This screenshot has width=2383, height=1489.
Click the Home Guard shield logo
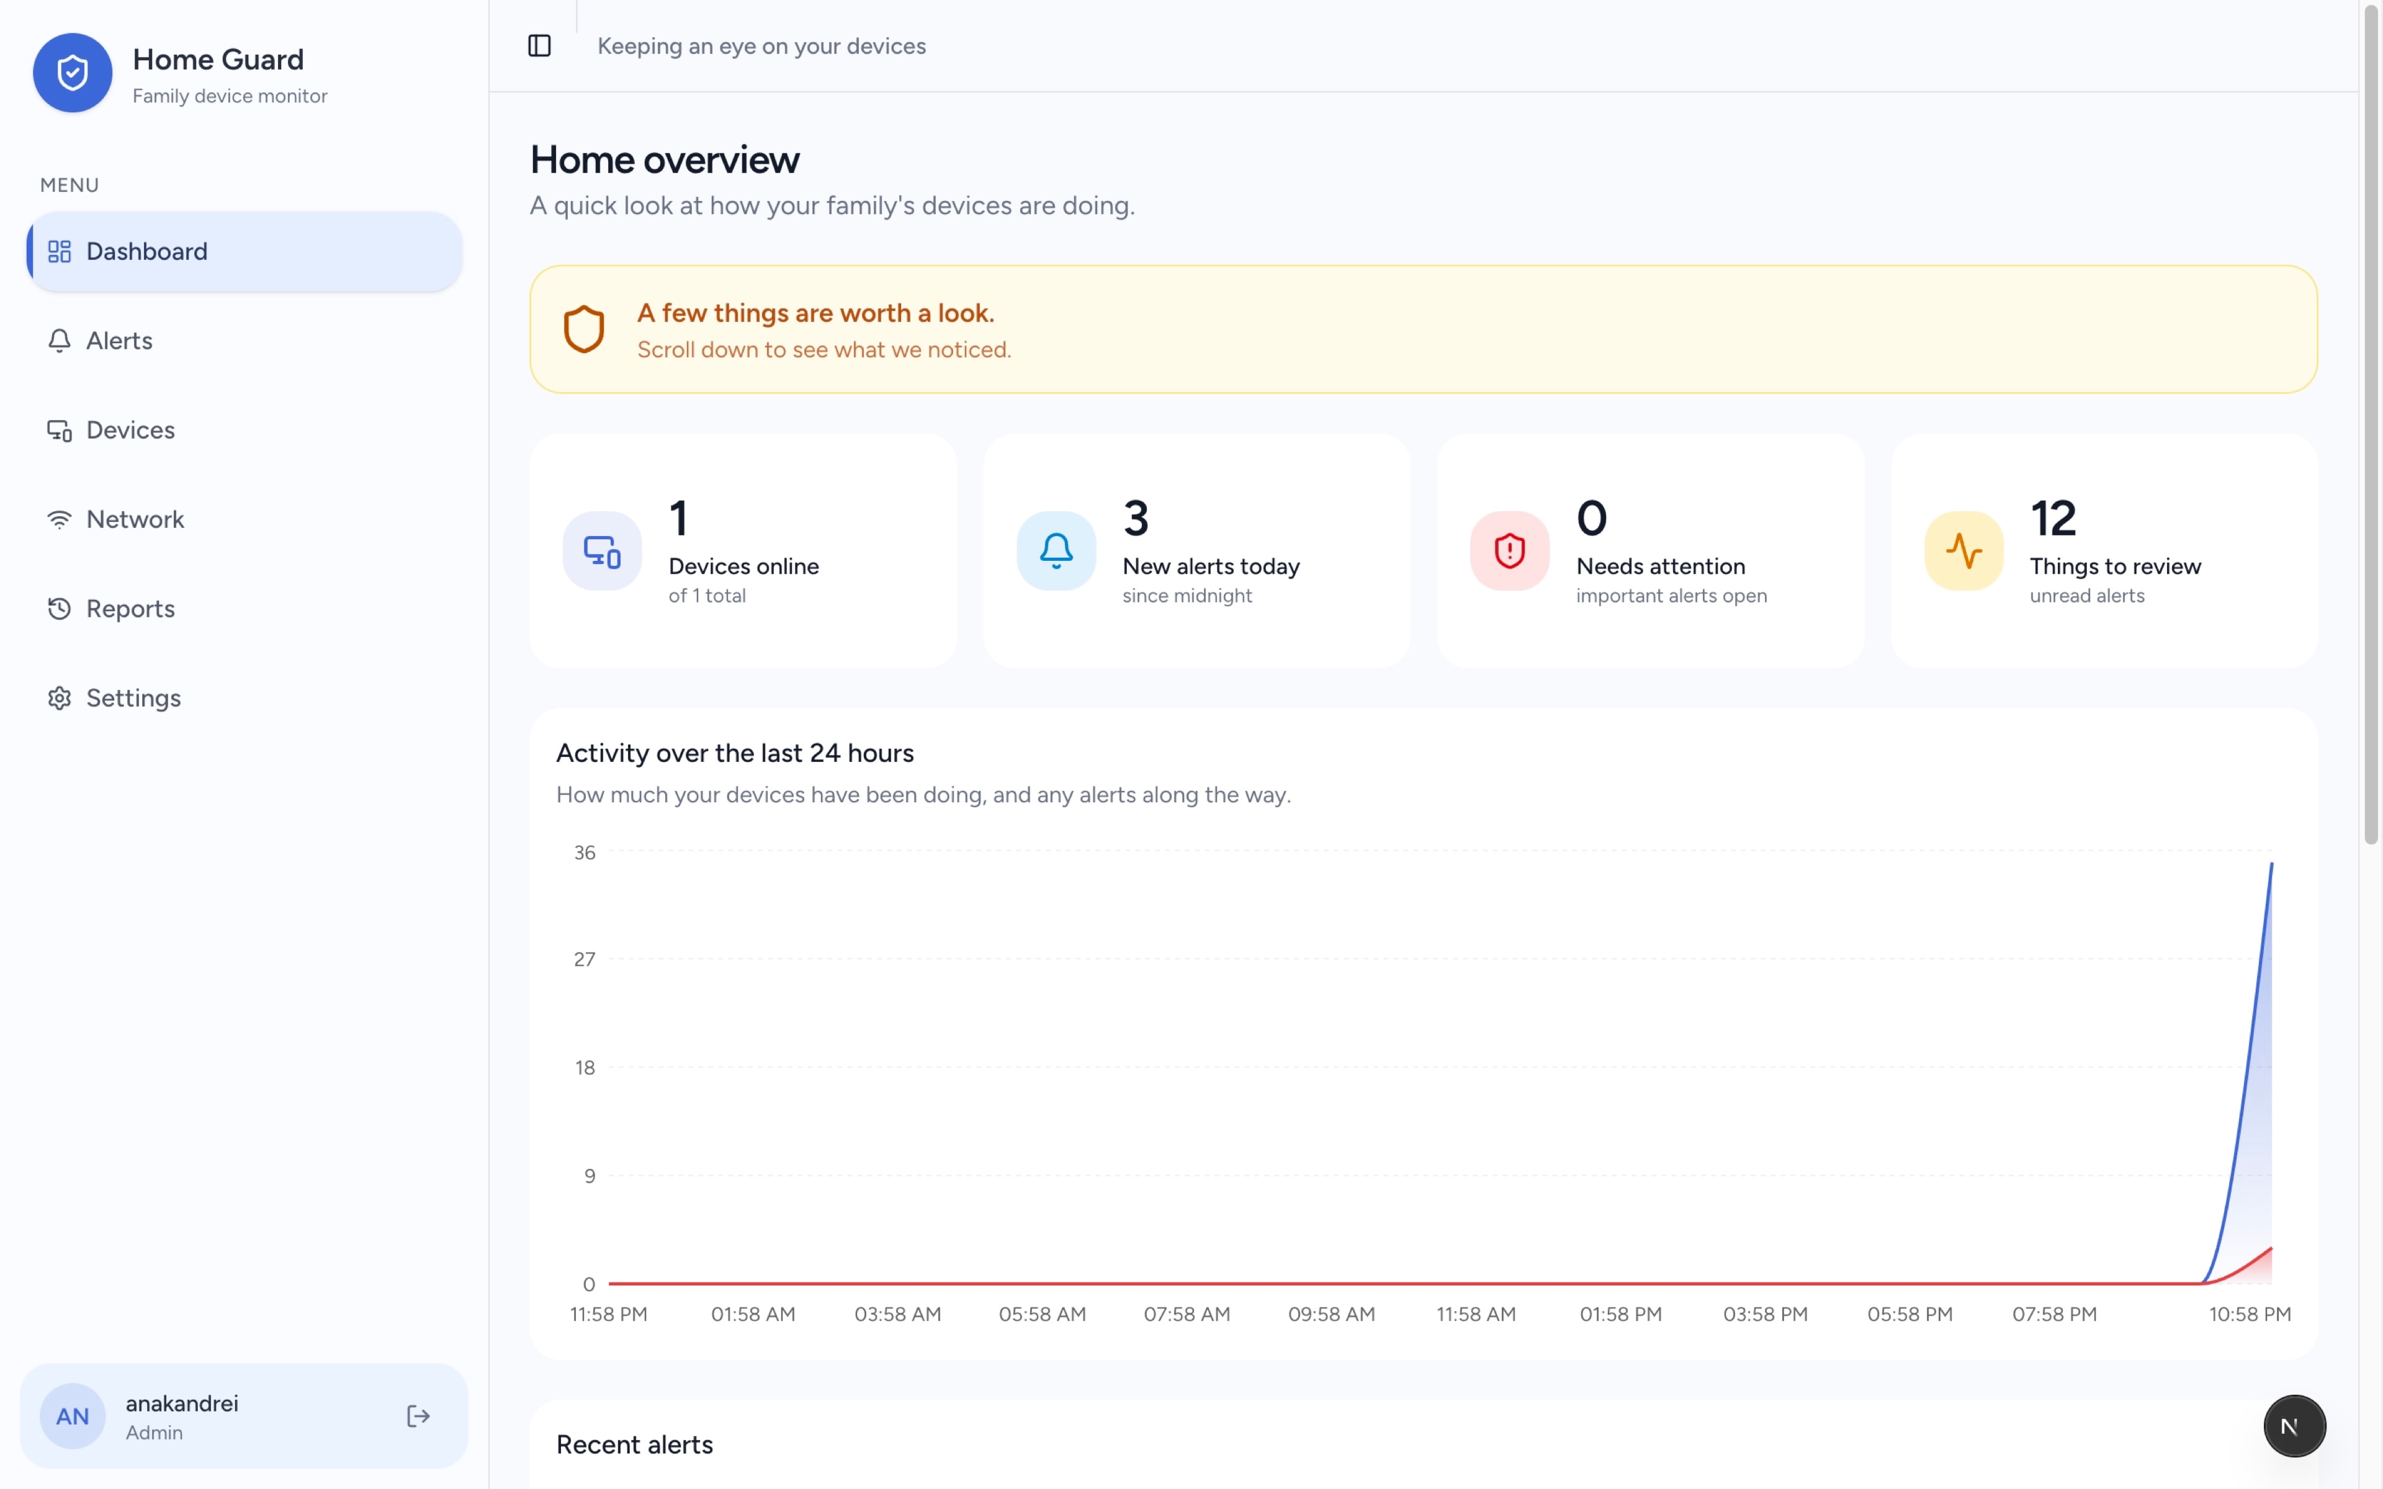(x=72, y=73)
